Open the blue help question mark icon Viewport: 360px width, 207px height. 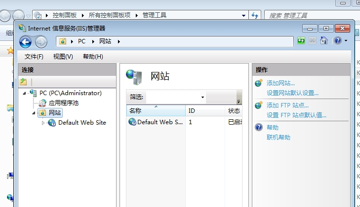(x=337, y=41)
